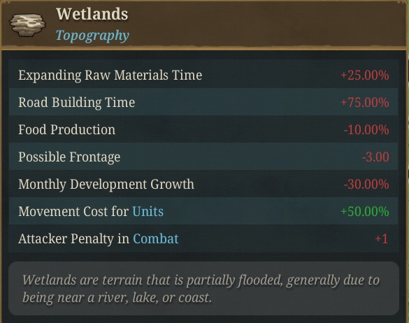Viewport: 409px width, 323px height.
Task: Select the Expanding Raw Materials Time row
Action: click(203, 75)
